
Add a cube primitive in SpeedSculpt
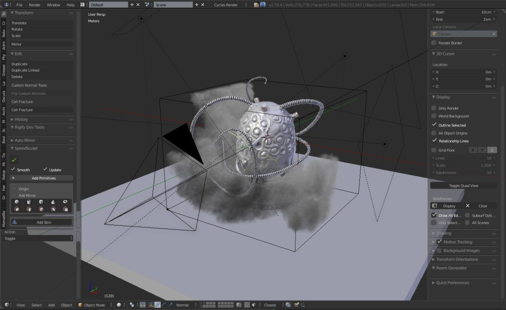[41, 202]
